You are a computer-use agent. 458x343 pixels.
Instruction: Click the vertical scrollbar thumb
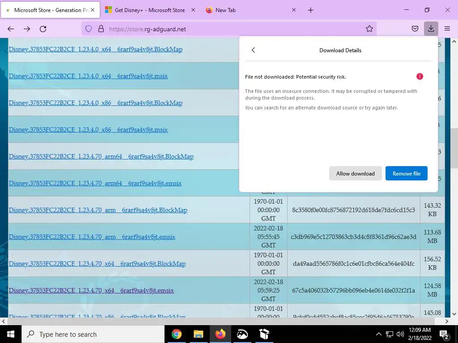point(454,148)
